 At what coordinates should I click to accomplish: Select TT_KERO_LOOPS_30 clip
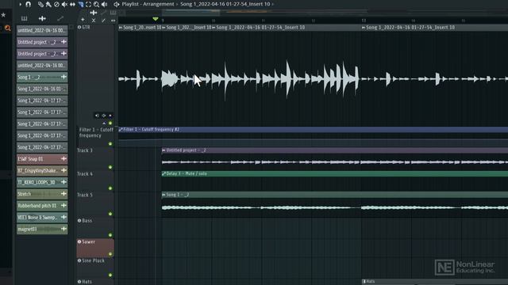tap(42, 182)
